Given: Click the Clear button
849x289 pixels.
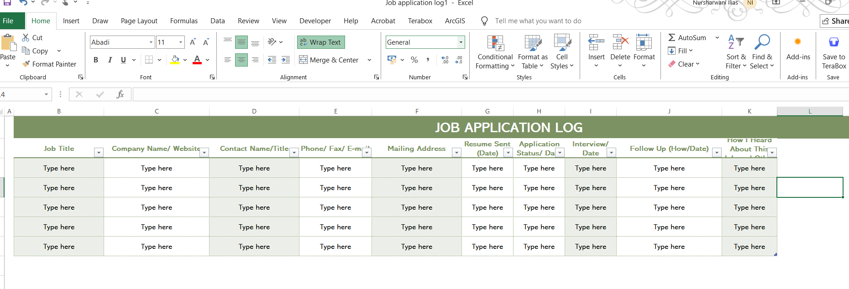Looking at the screenshot, I should pyautogui.click(x=684, y=64).
